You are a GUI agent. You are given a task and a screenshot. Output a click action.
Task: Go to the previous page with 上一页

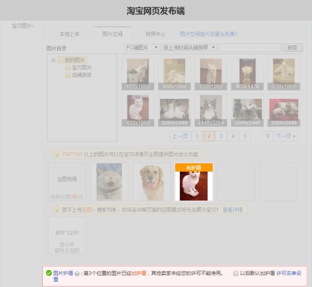point(180,136)
